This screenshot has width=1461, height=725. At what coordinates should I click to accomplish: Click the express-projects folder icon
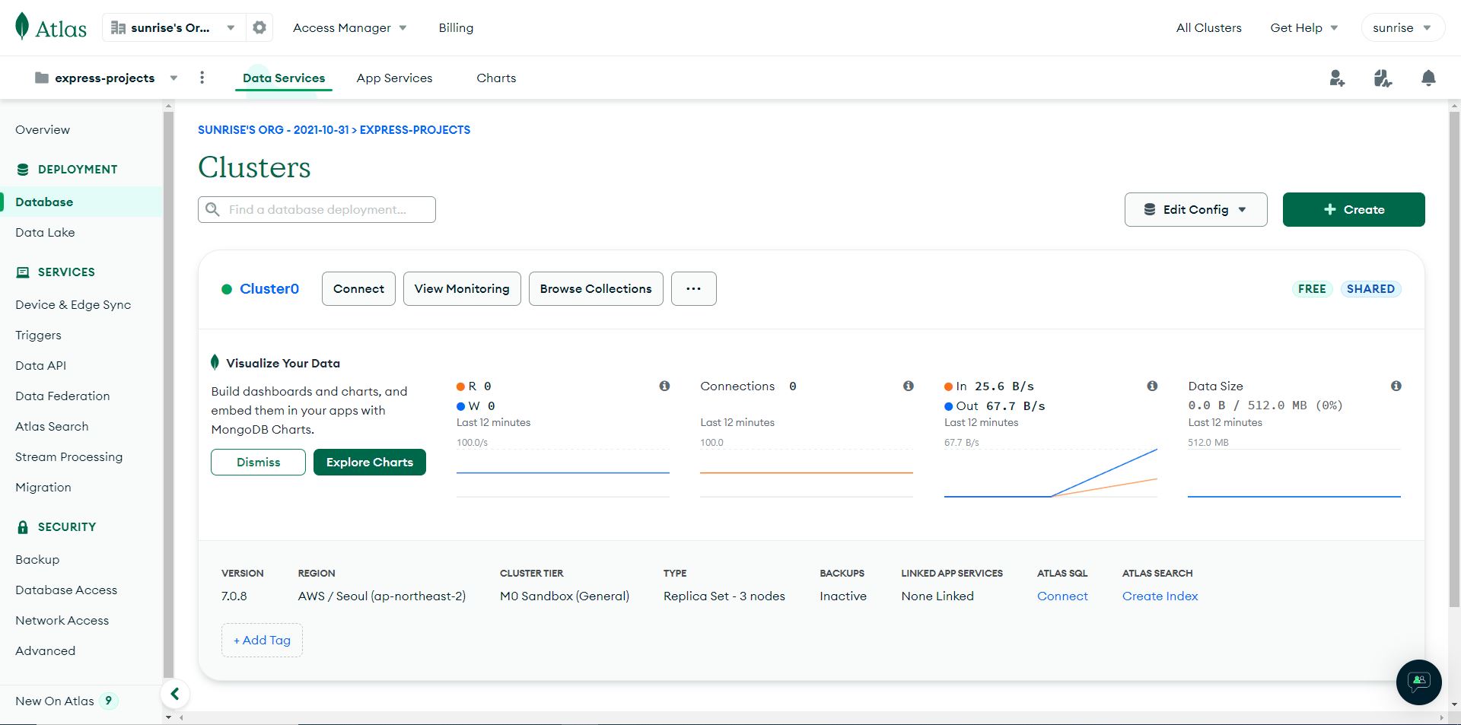(42, 78)
